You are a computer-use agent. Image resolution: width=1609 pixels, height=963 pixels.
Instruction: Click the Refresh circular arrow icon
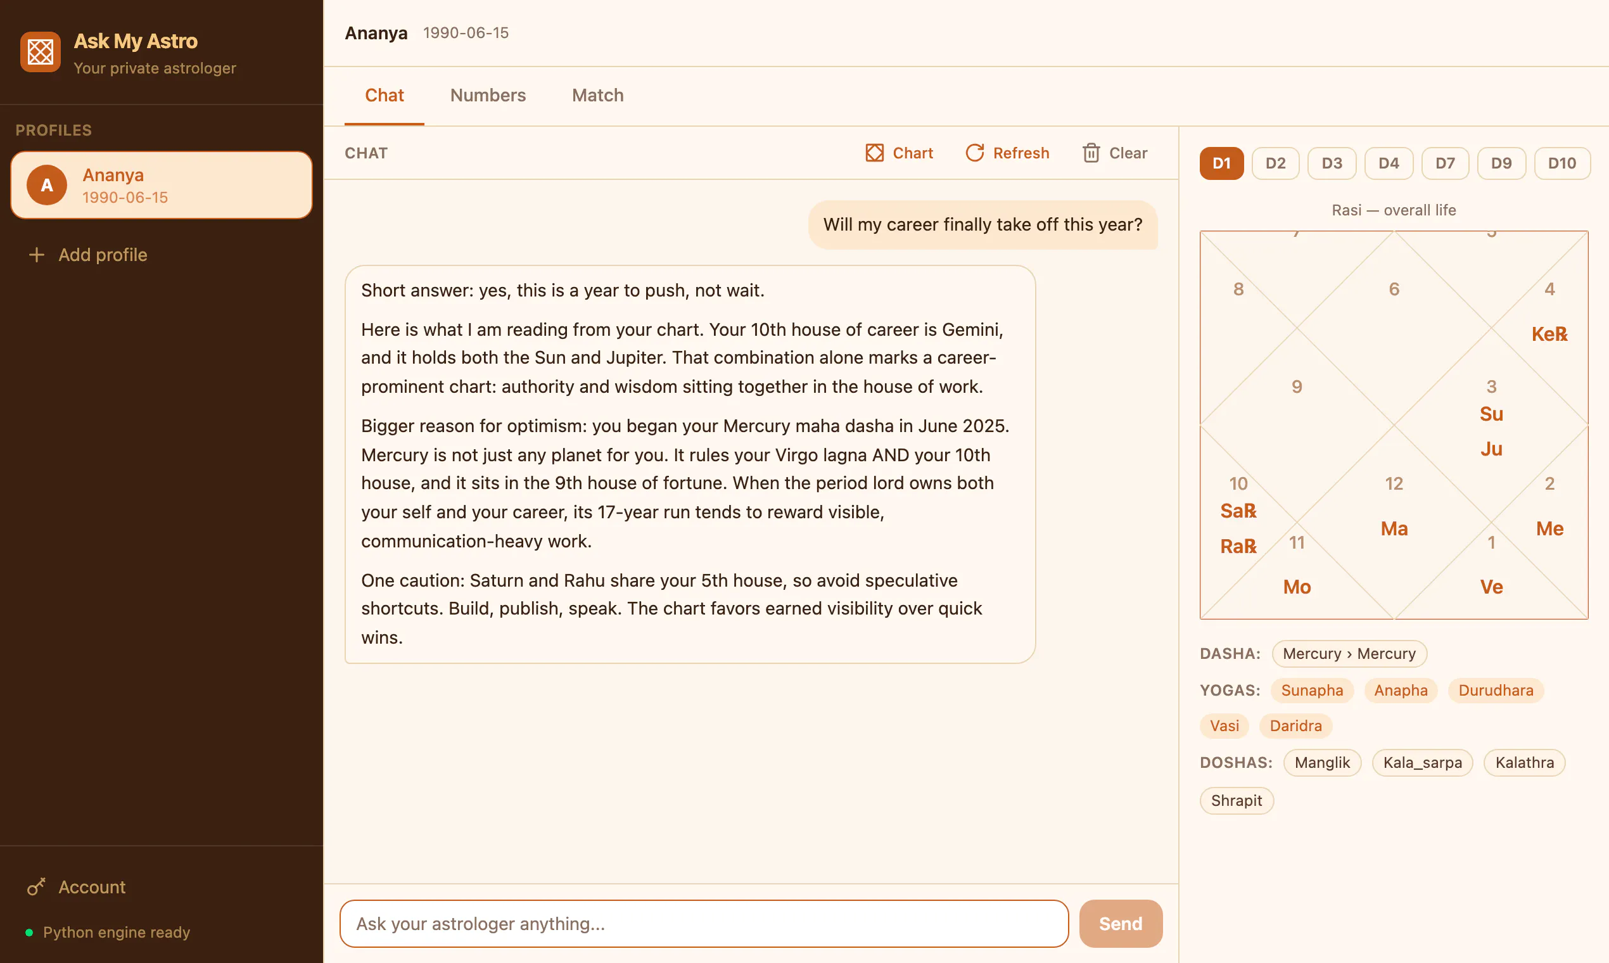[x=974, y=153]
